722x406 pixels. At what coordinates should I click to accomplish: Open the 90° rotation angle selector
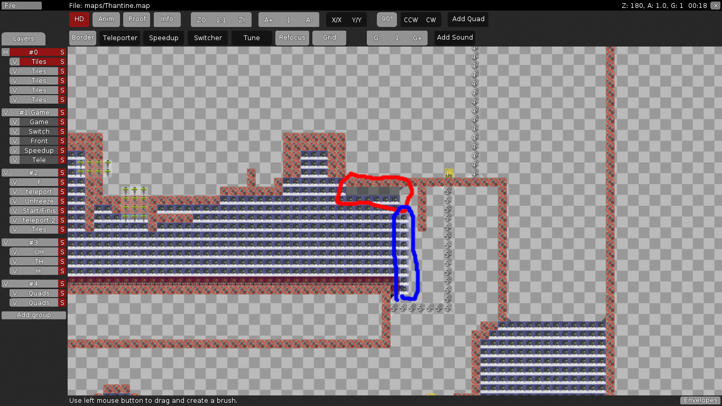[x=387, y=20]
